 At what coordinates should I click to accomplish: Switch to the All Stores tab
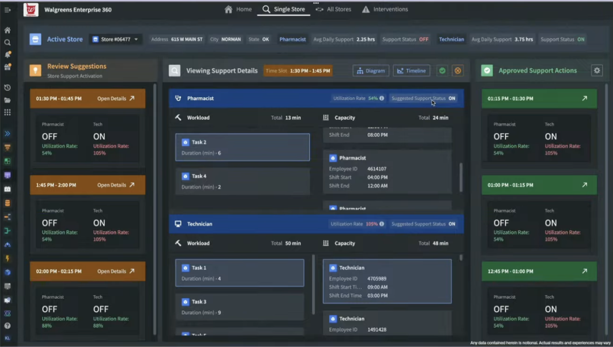(x=334, y=9)
